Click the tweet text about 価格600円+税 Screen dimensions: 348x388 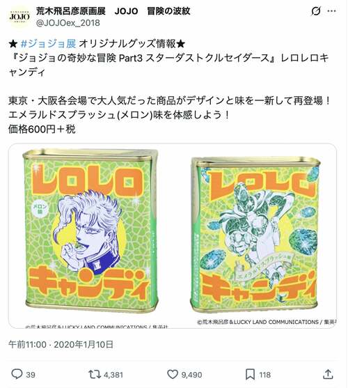click(42, 129)
